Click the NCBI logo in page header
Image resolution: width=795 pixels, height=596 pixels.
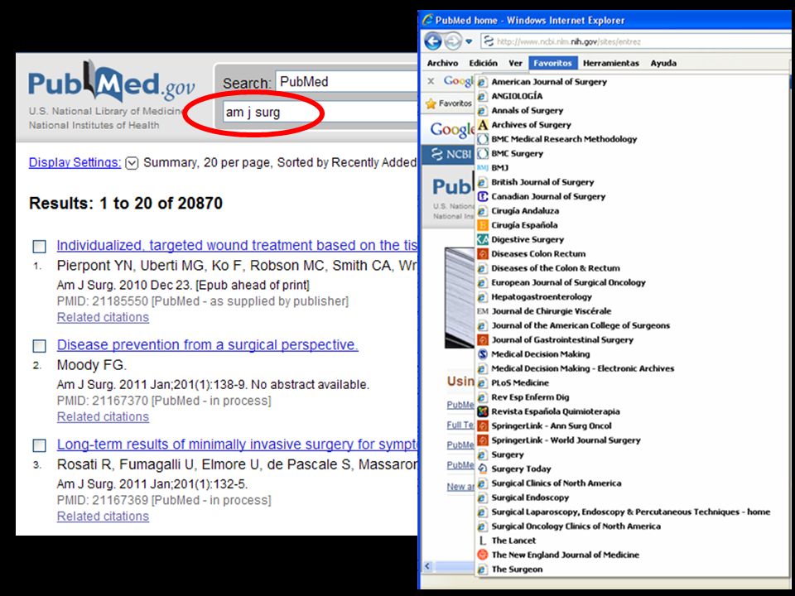(x=451, y=154)
